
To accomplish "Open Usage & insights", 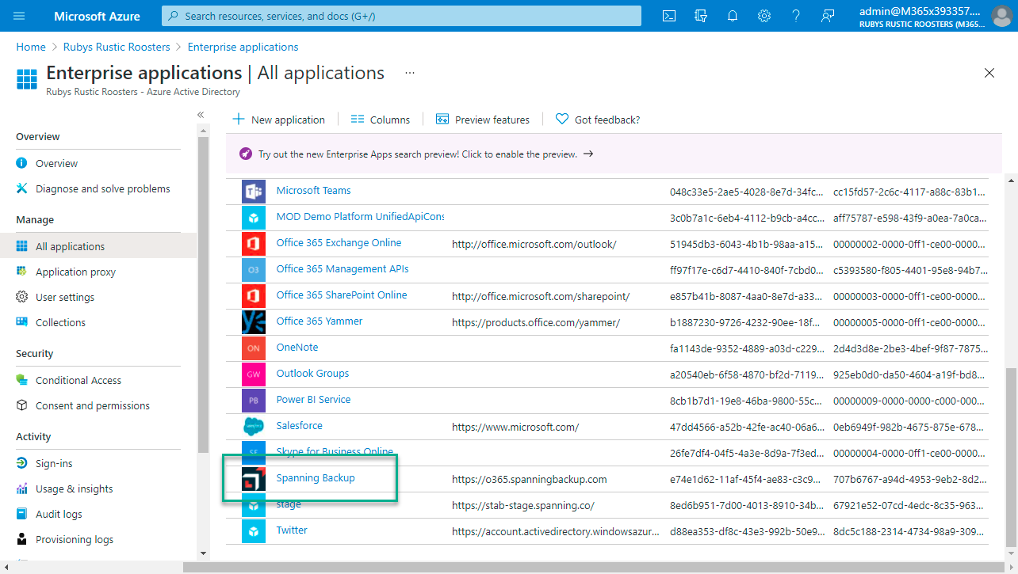I will pos(75,488).
